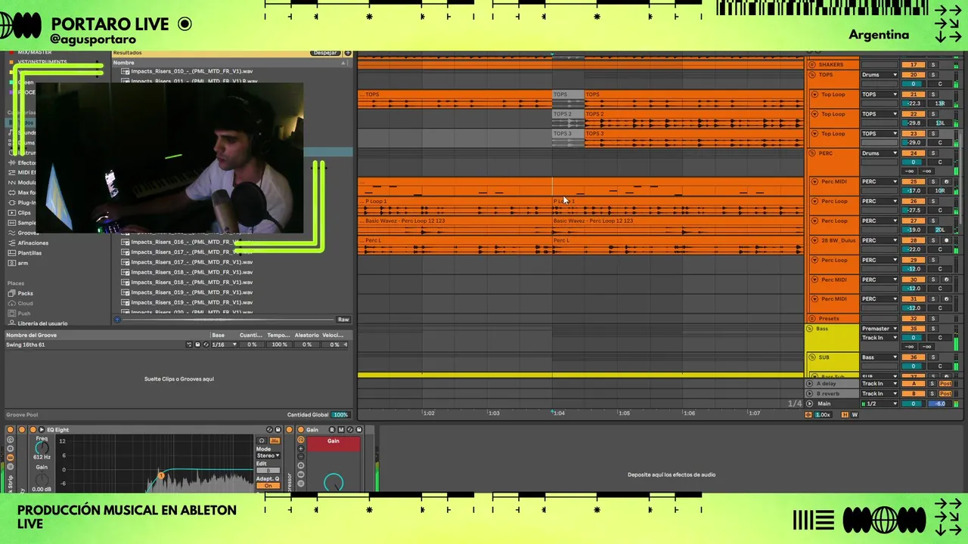The width and height of the screenshot is (968, 544).
Task: Save EQ Eight preset with disk icon
Action: point(278,429)
